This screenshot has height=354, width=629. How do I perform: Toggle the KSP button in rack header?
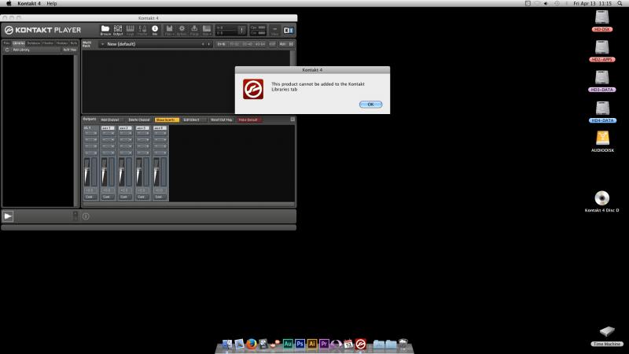272,44
